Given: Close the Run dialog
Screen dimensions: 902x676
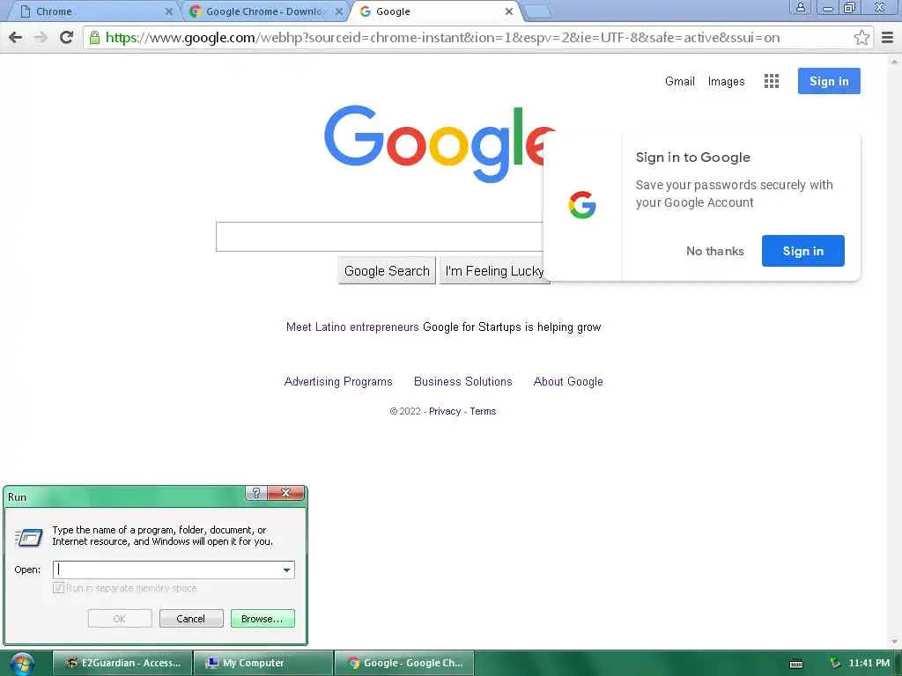Looking at the screenshot, I should coord(285,493).
